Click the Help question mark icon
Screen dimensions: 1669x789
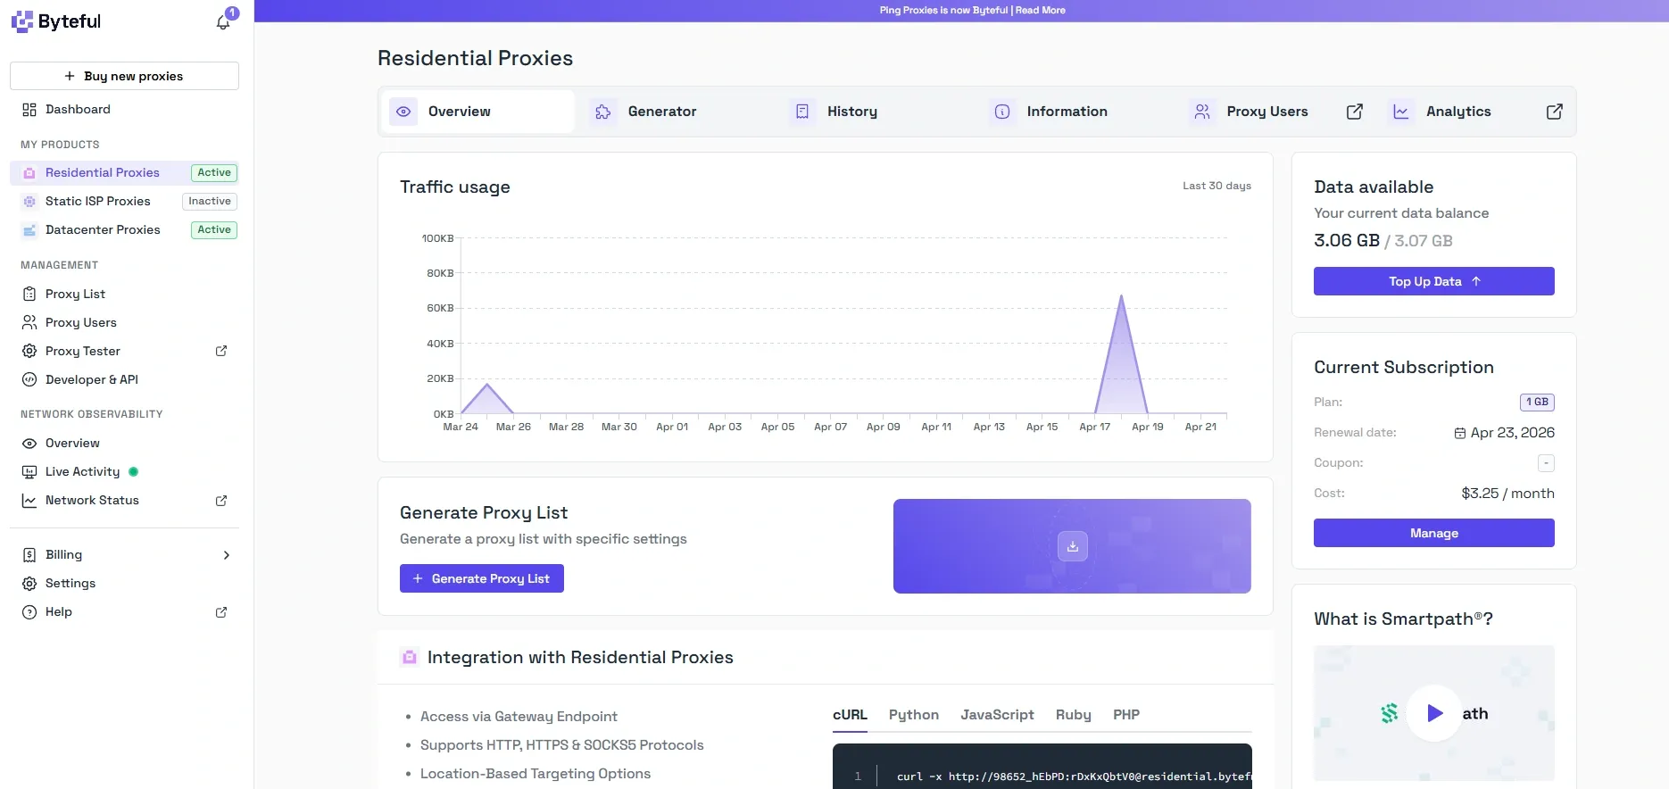point(29,612)
